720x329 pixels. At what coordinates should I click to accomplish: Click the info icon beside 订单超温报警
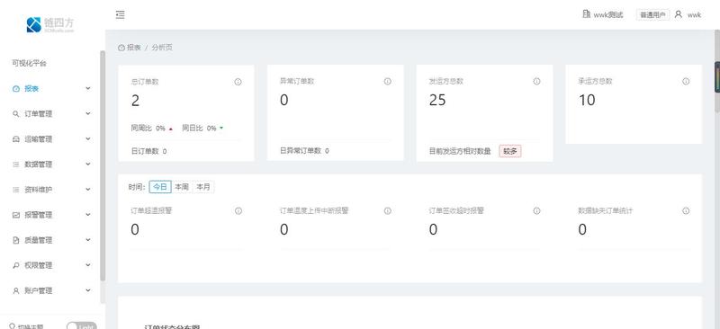tap(238, 211)
